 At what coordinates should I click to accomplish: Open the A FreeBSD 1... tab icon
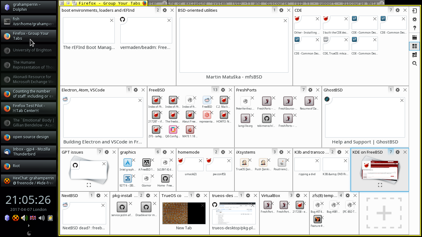[147, 163]
